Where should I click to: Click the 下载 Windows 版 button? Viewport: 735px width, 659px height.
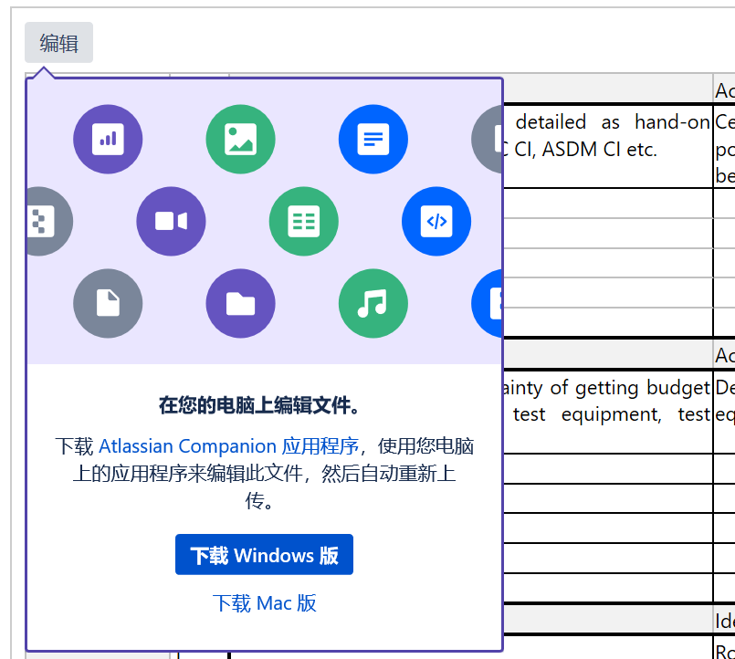[x=265, y=554]
